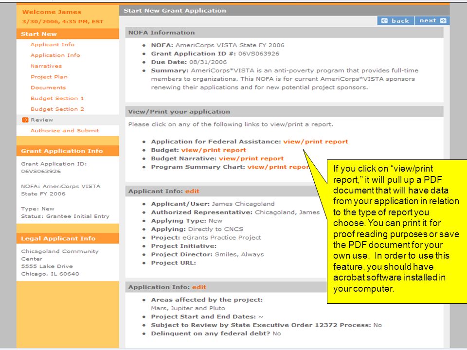Image resolution: width=467 pixels, height=350 pixels.
Task: View Application for Federal Assistance report
Action: [315, 141]
